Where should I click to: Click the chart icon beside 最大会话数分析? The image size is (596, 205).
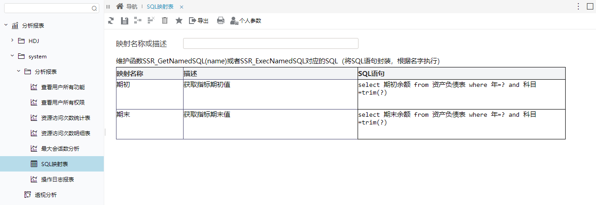[x=34, y=148]
